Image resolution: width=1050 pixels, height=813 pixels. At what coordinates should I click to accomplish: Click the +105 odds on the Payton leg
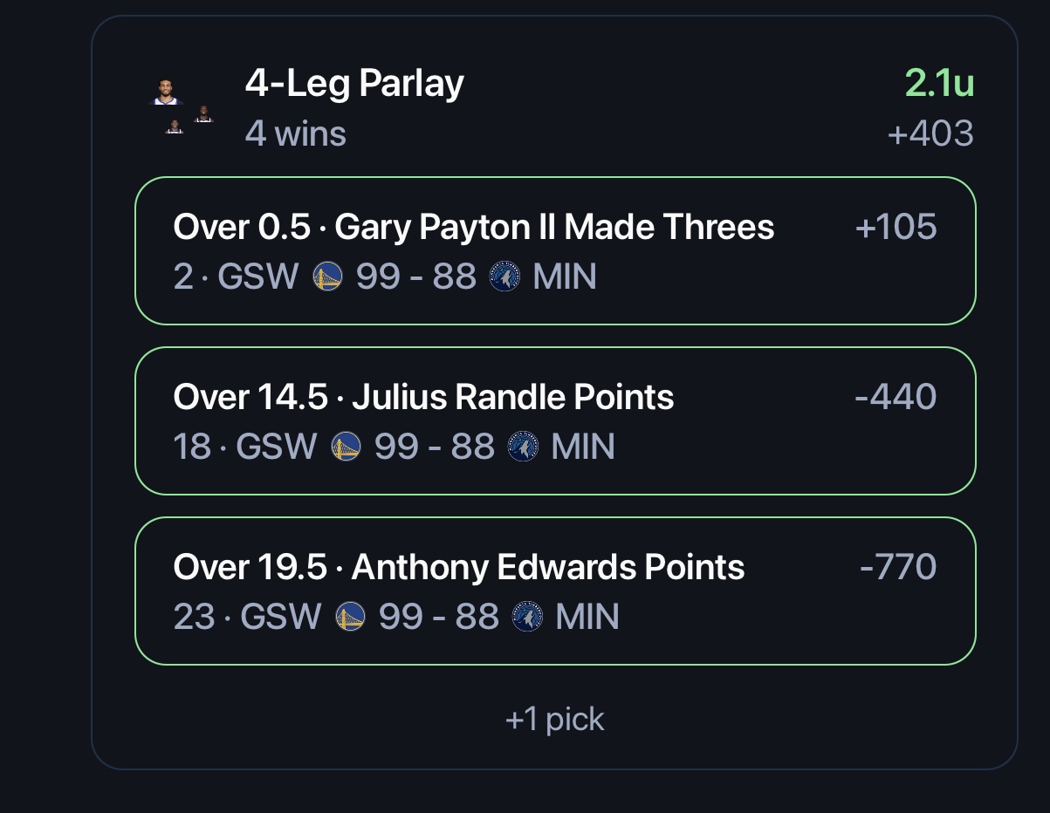click(896, 227)
